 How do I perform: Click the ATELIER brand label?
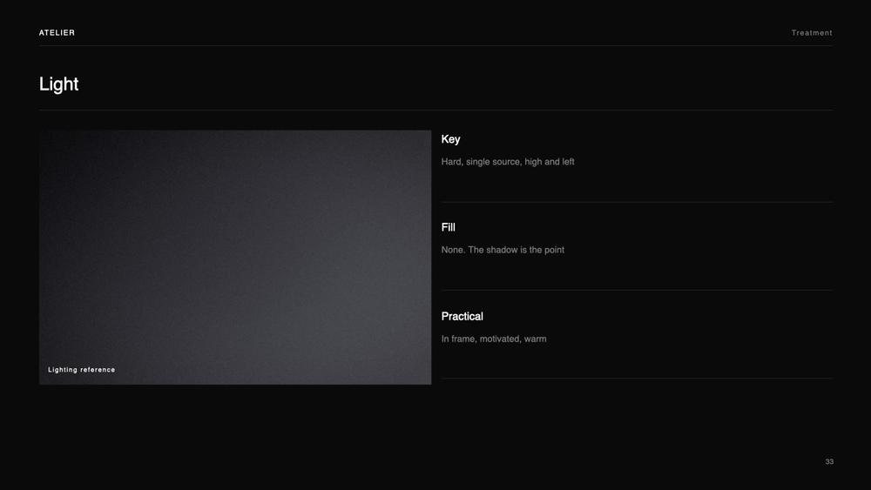57,33
